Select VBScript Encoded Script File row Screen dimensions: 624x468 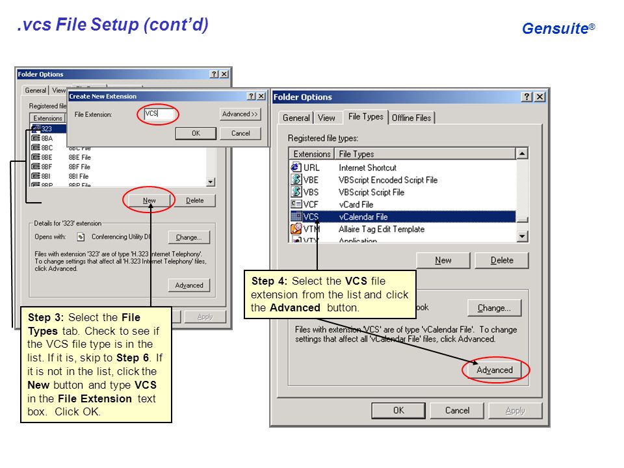coord(403,180)
